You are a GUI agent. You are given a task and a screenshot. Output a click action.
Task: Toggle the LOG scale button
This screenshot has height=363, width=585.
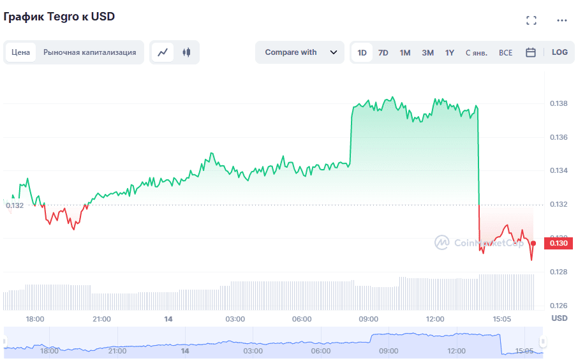(x=559, y=52)
